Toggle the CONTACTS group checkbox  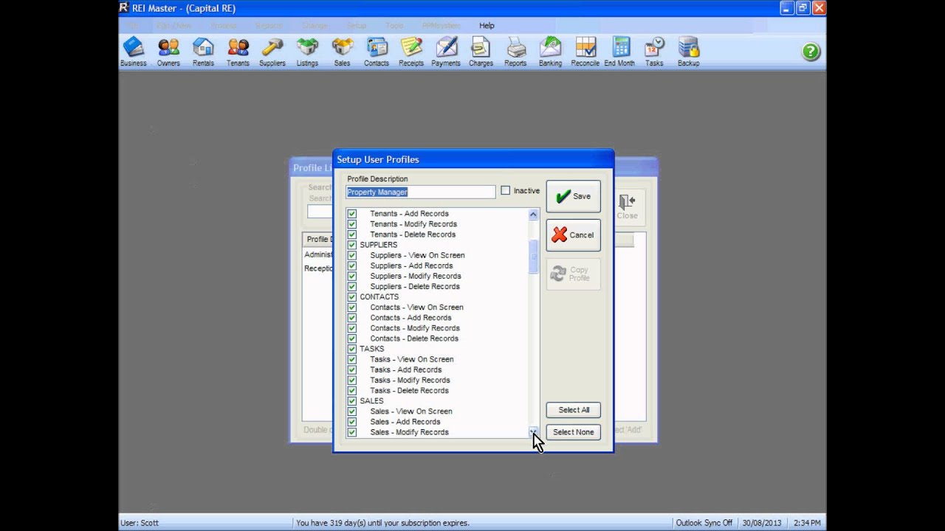(352, 296)
